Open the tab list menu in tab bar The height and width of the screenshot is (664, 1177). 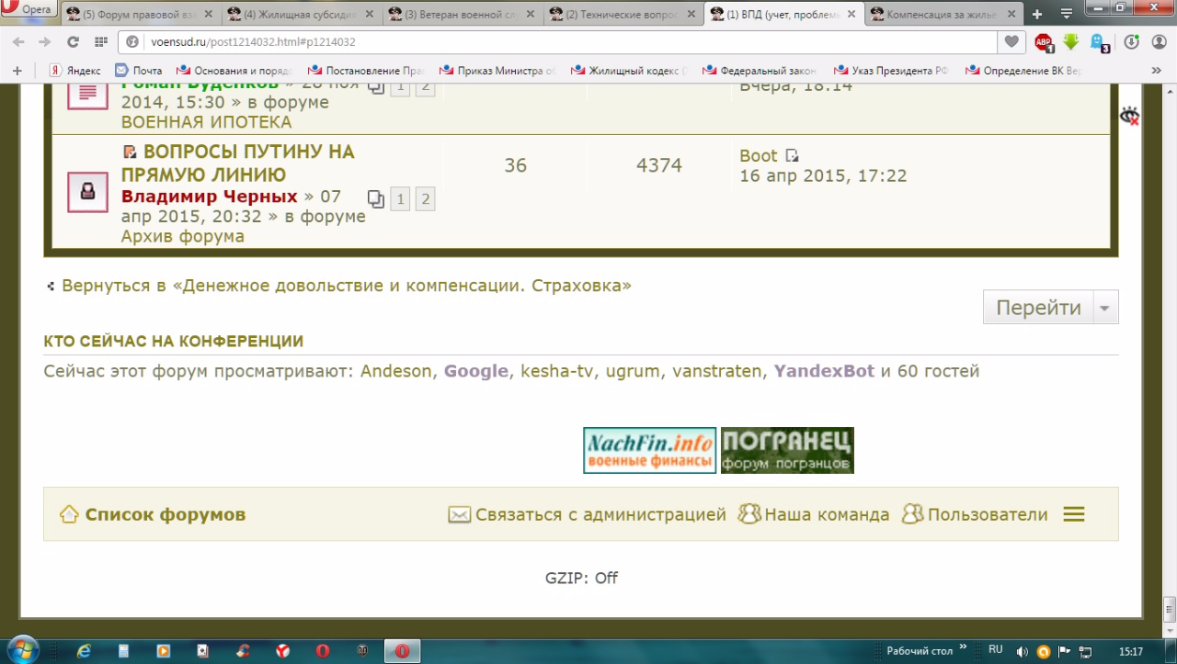(x=1067, y=14)
